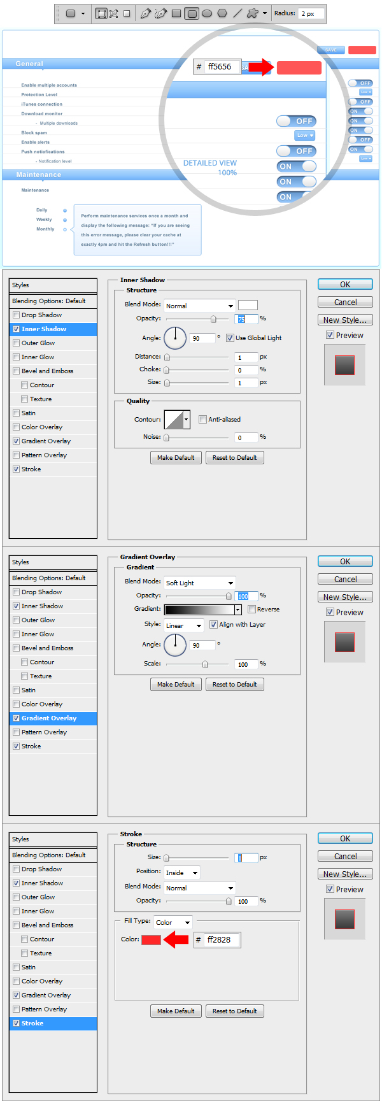Select the Pen tool in the options bar

point(146,13)
